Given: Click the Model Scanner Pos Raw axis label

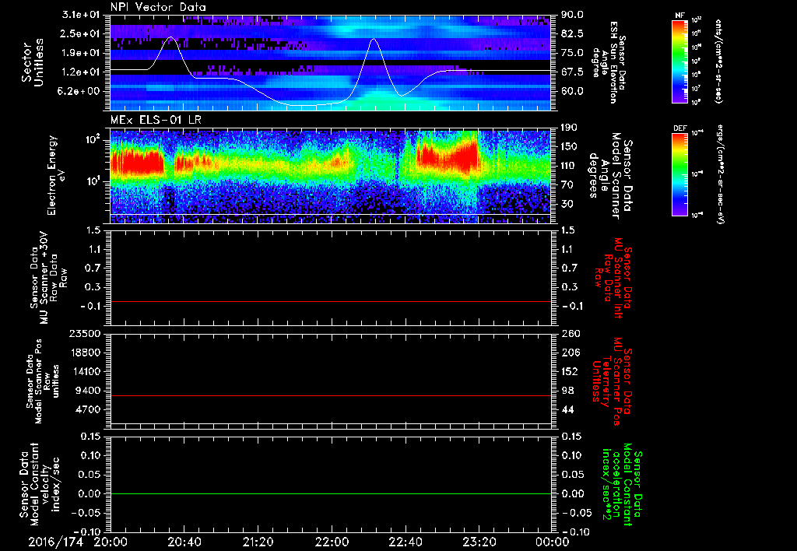Looking at the screenshot, I should (43, 381).
